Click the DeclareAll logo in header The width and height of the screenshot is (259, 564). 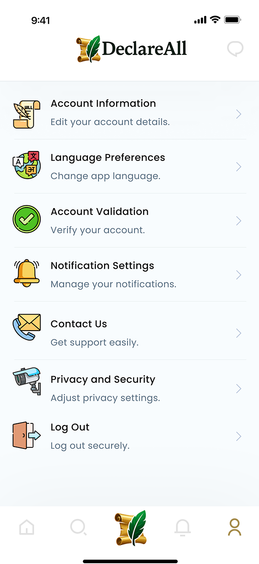click(132, 49)
